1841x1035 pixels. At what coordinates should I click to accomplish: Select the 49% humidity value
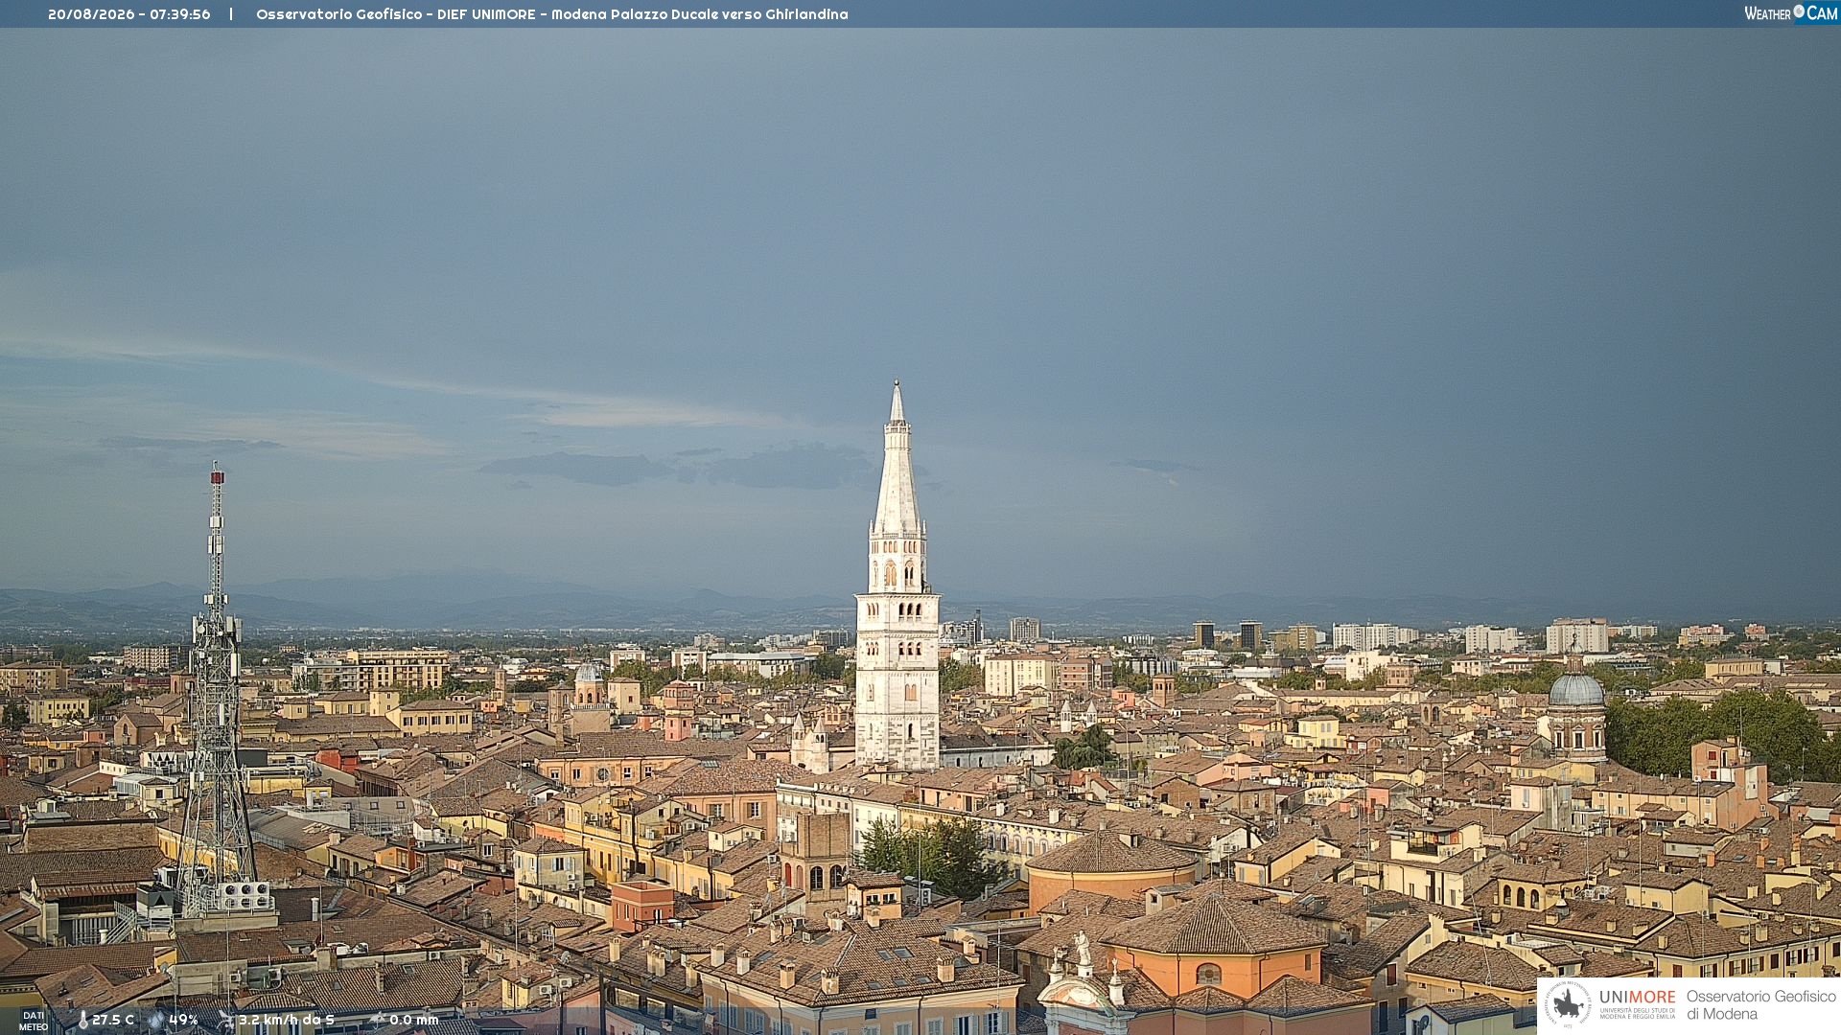point(183,1020)
